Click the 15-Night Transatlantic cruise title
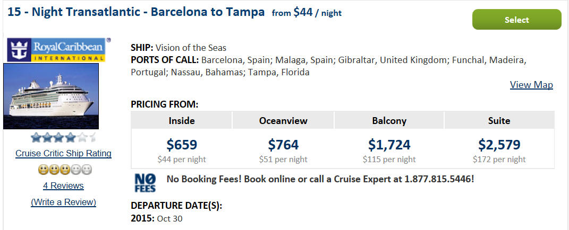 coord(136,12)
